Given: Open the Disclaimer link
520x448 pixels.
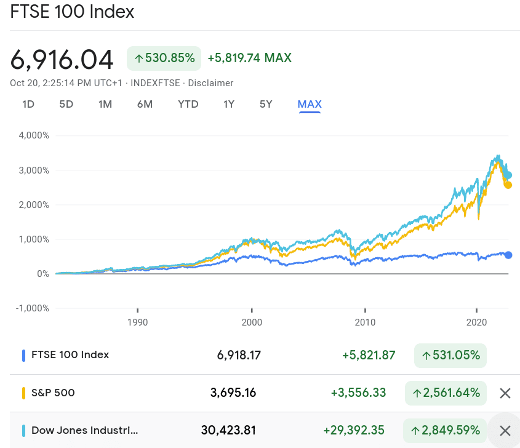Looking at the screenshot, I should click(x=210, y=83).
